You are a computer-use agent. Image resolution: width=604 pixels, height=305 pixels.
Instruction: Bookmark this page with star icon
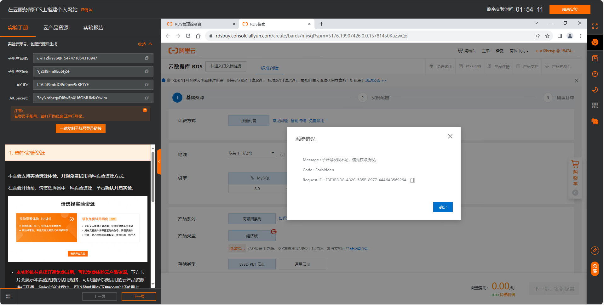(547, 36)
